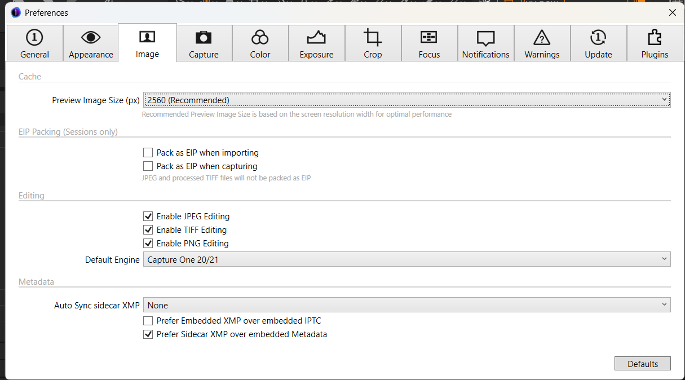Image resolution: width=685 pixels, height=380 pixels.
Task: Go to the Warnings tab
Action: click(542, 43)
